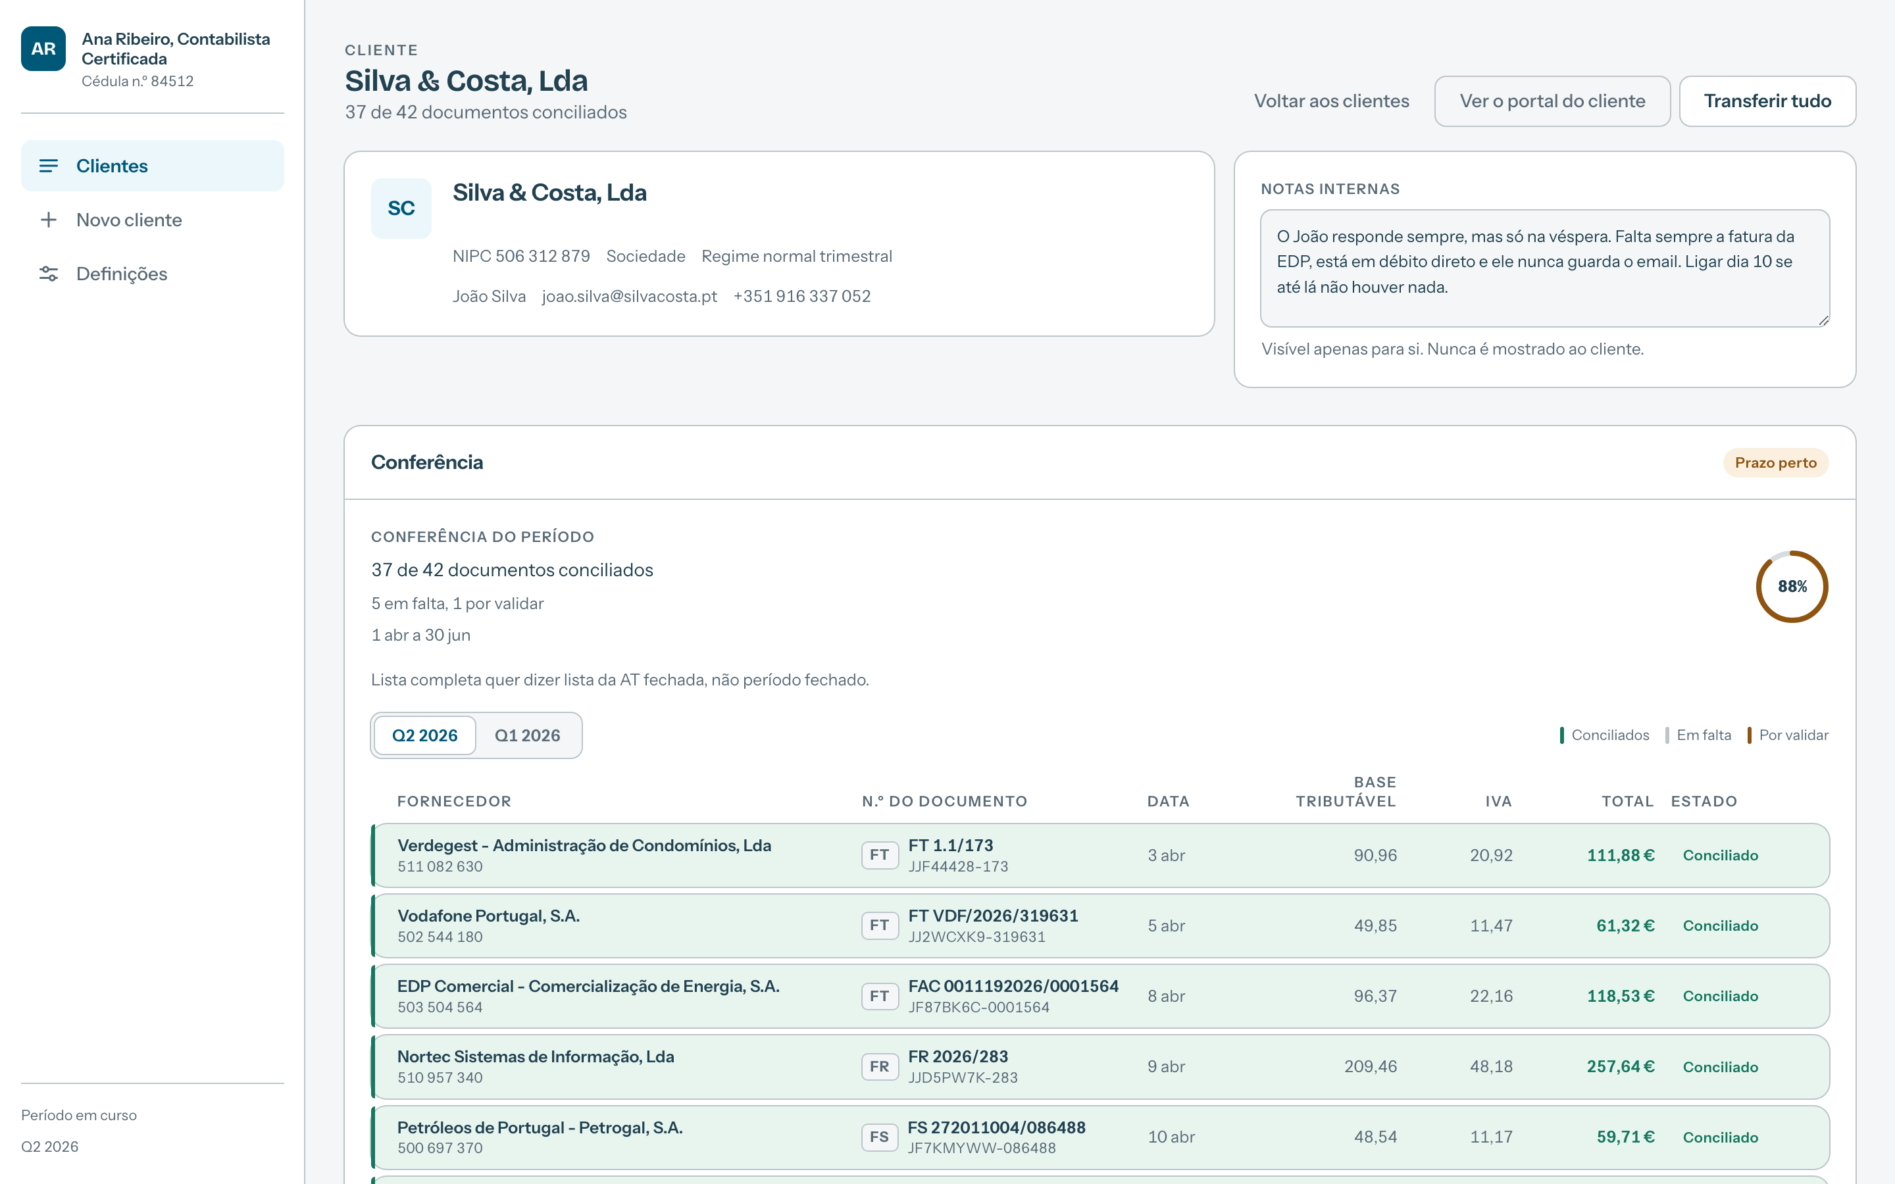Click the Estado column header
Viewport: 1895px width, 1184px height.
1704,801
